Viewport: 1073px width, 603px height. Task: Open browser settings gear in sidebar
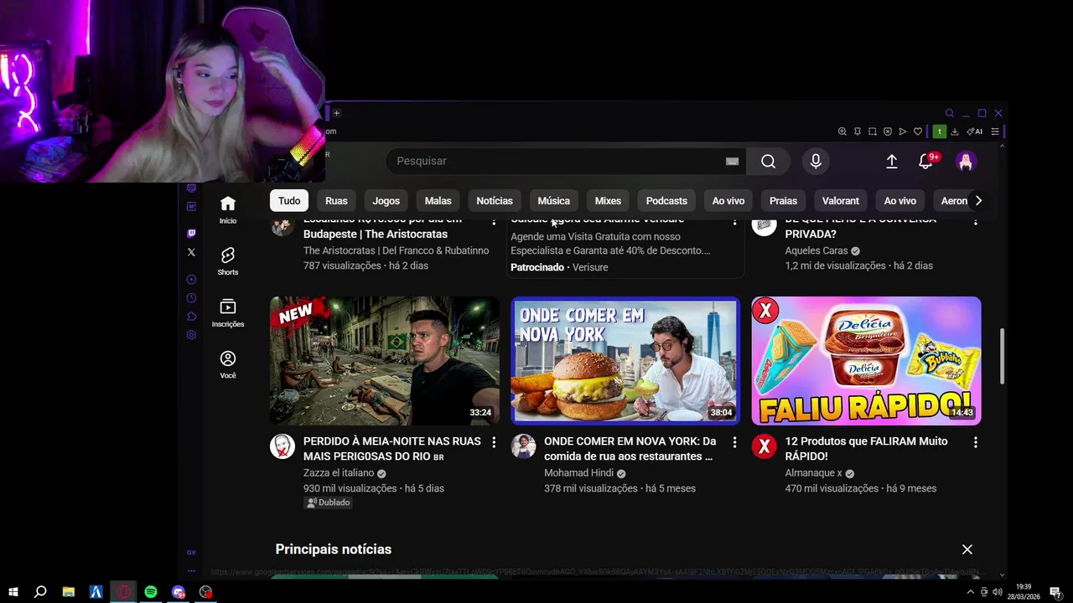coord(191,335)
